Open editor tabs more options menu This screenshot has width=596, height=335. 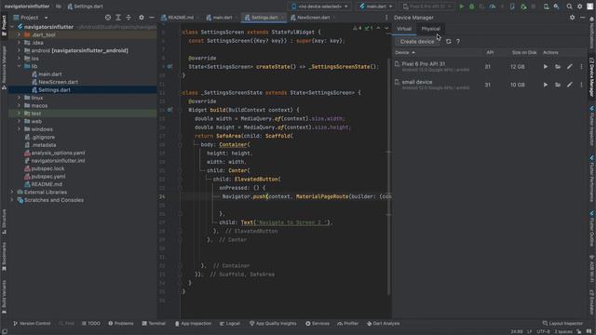click(x=386, y=18)
